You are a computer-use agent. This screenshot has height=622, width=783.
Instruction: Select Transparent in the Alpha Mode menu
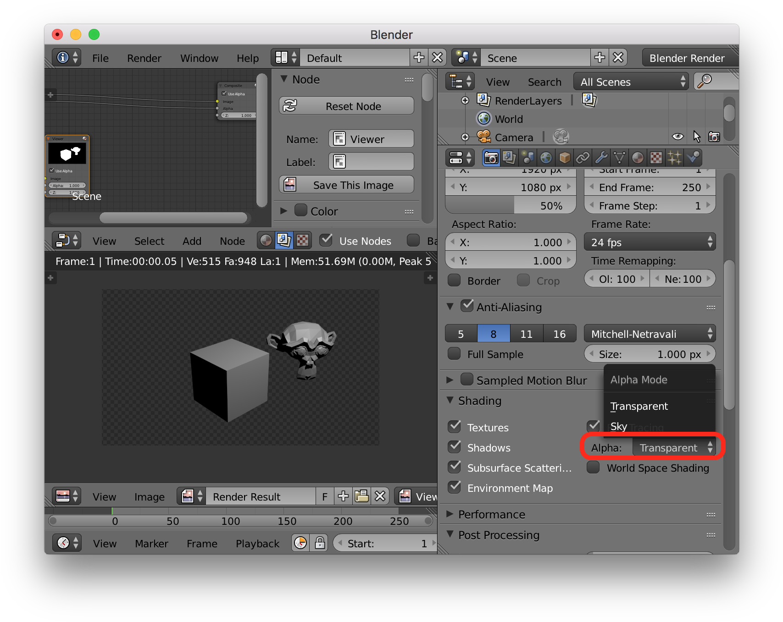click(x=639, y=406)
